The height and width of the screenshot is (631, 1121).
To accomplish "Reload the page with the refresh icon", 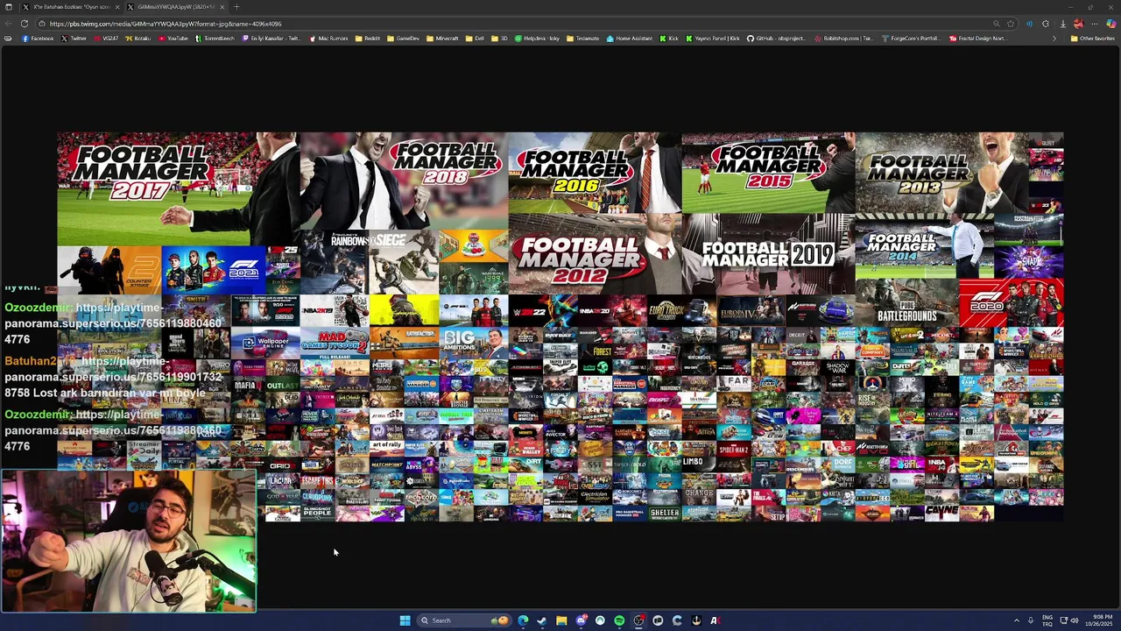I will [25, 24].
